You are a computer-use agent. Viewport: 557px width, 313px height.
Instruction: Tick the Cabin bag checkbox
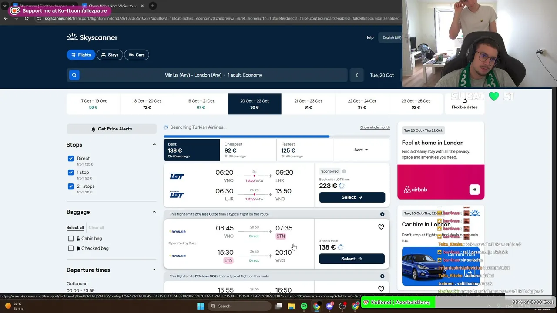(71, 239)
